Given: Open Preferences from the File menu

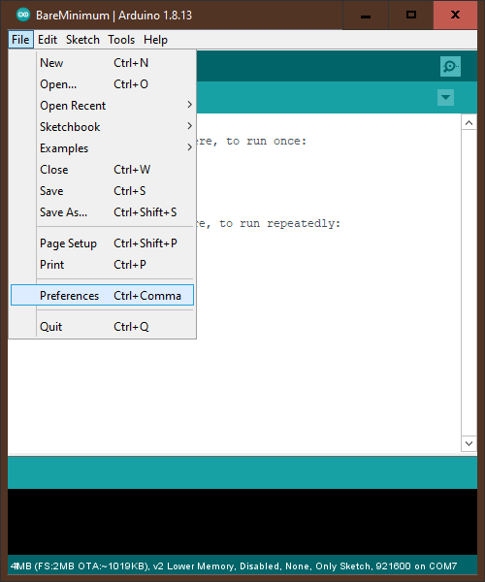Looking at the screenshot, I should tap(102, 296).
